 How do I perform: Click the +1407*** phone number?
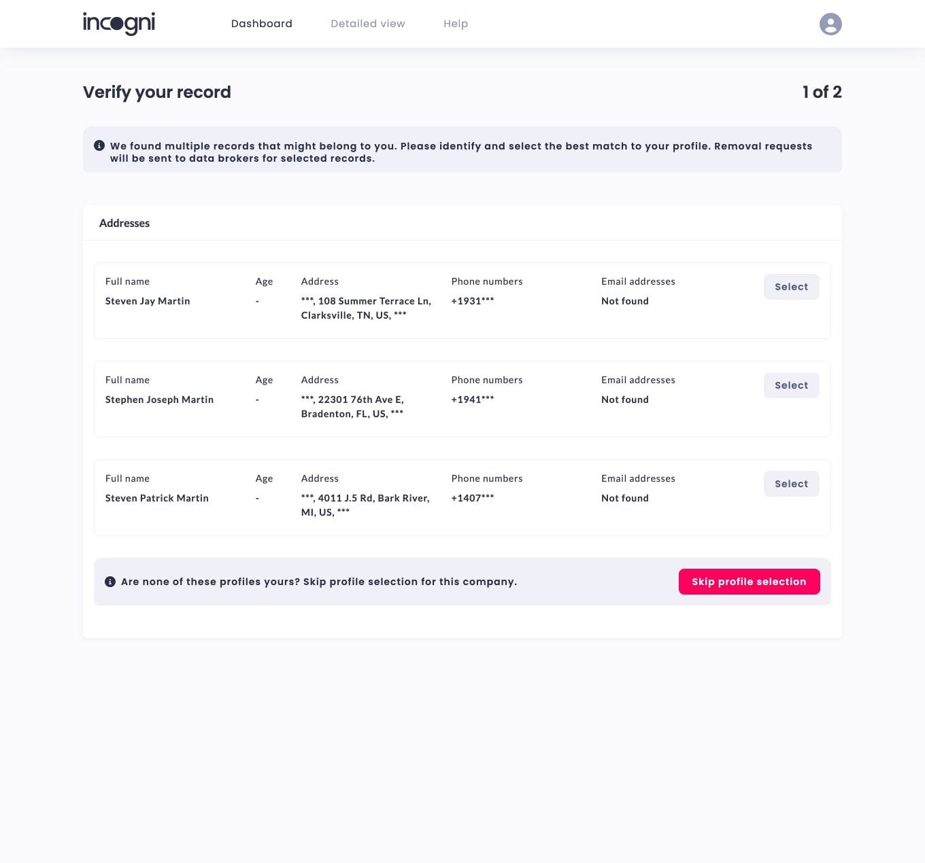coord(473,498)
